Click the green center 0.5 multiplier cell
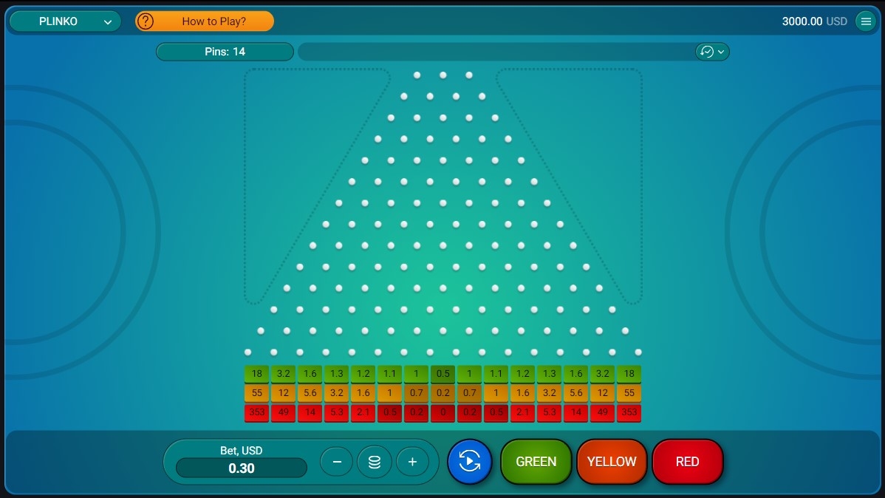Viewport: 885px width, 498px height. (x=443, y=374)
